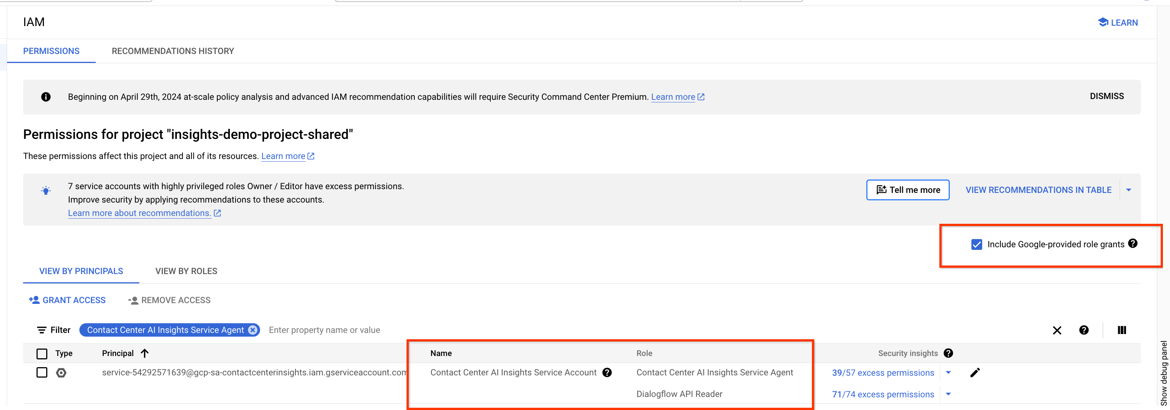
Task: Click Grant Access button
Action: 67,300
